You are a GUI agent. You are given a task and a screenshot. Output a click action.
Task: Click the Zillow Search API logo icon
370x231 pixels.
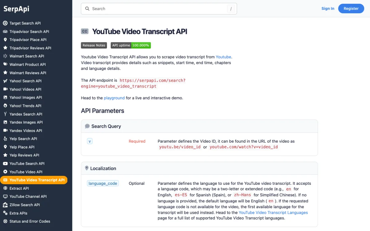coord(5,205)
